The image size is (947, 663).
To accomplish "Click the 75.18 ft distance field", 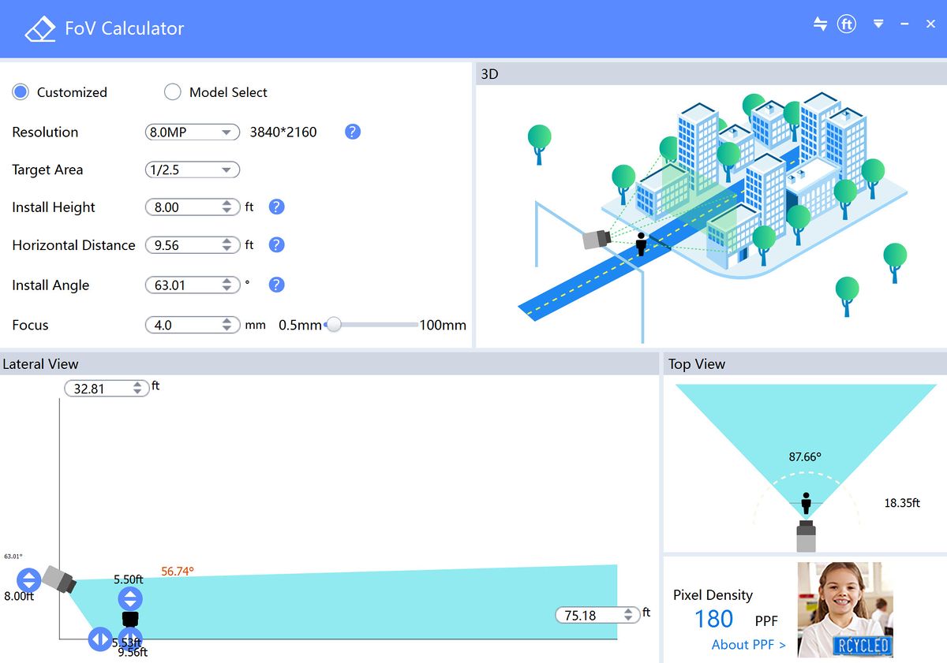I will 597,615.
